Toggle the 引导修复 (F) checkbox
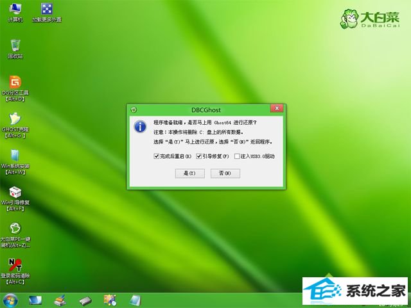Viewport: 411px width, 308px height. pyautogui.click(x=200, y=156)
